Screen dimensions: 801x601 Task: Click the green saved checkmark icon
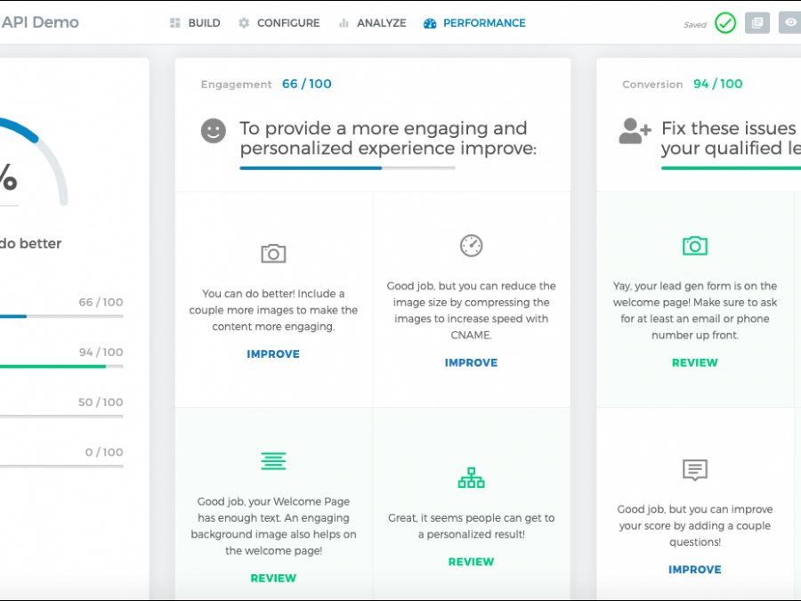point(725,23)
